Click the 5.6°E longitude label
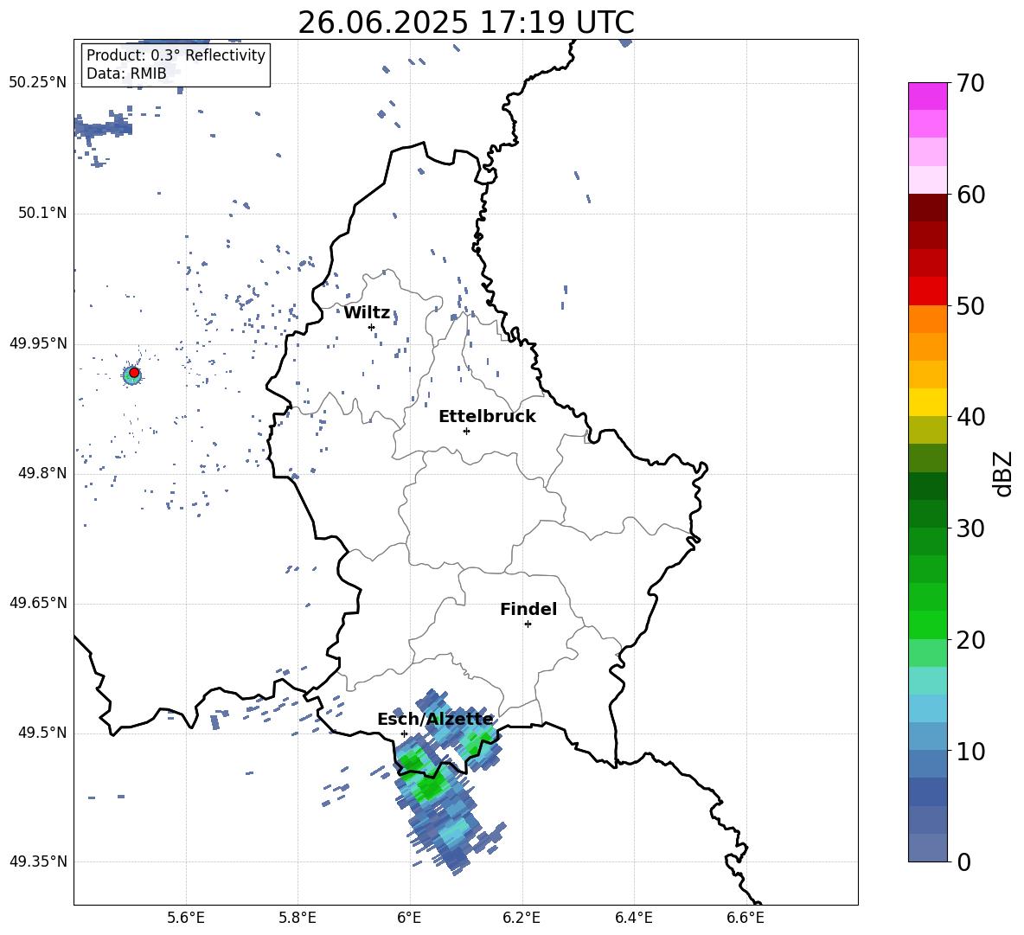Image resolution: width=1024 pixels, height=935 pixels. pos(186,919)
